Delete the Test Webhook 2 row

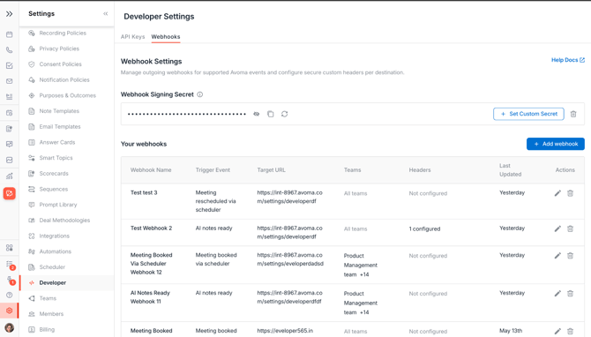pyautogui.click(x=570, y=228)
